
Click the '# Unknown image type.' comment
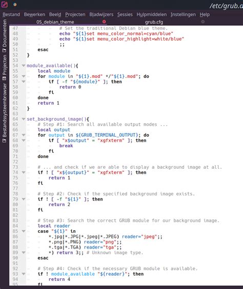(x=115, y=253)
